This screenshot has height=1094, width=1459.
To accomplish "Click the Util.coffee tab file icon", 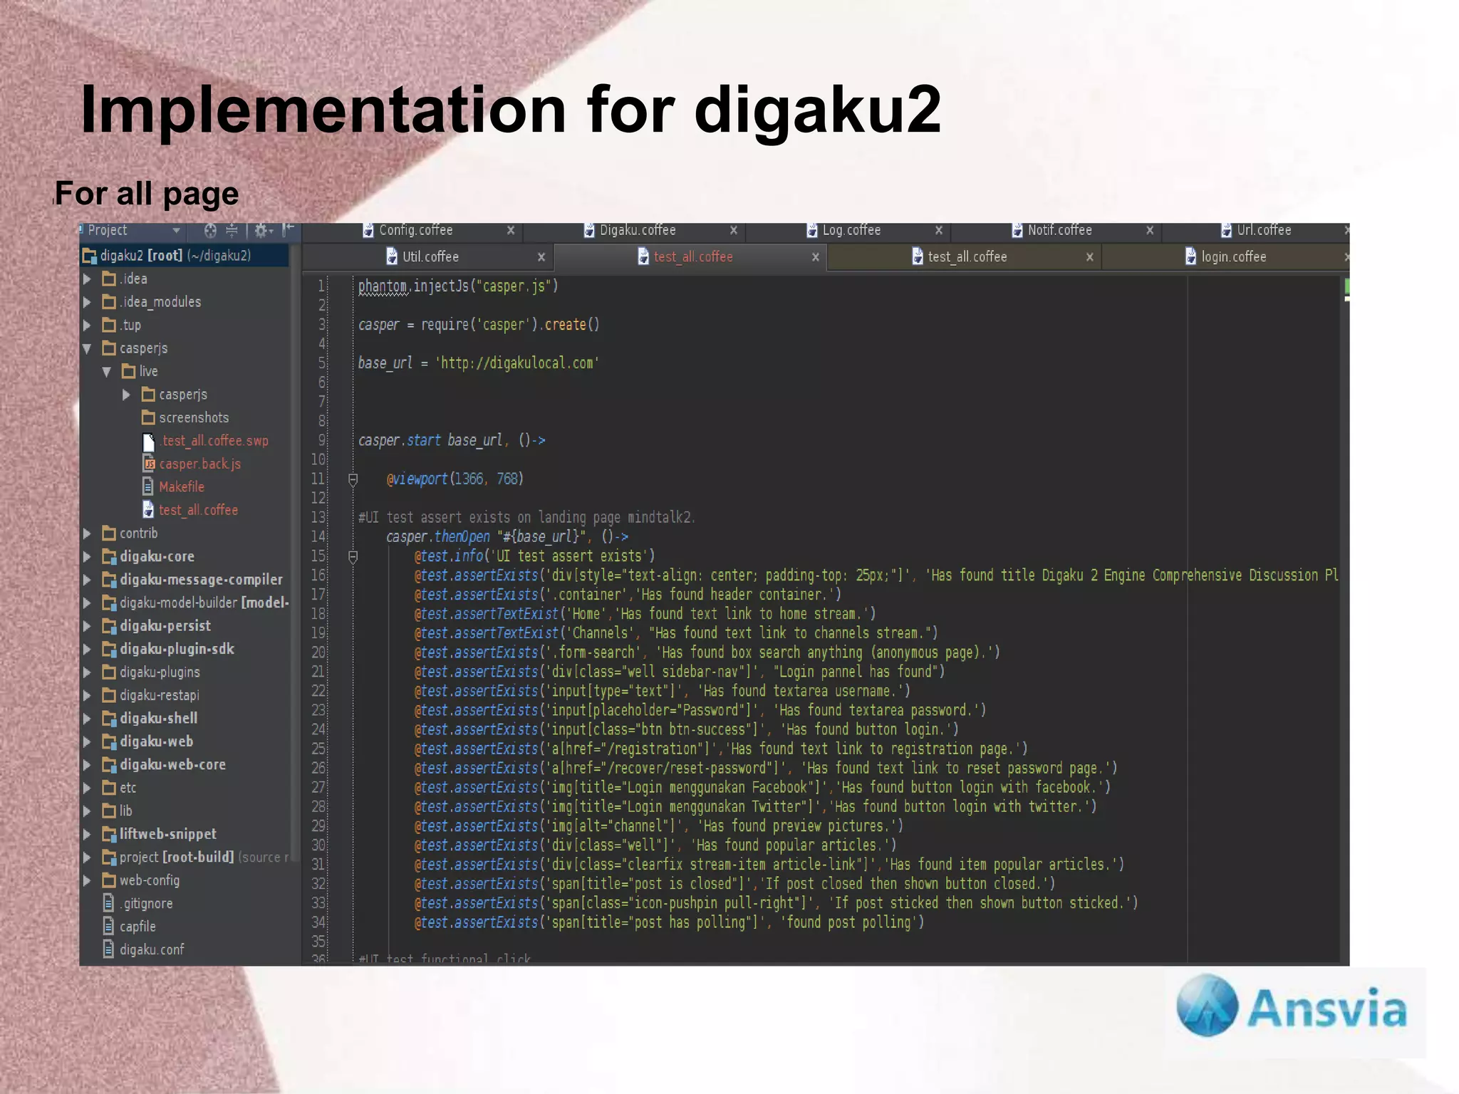I will click(392, 256).
